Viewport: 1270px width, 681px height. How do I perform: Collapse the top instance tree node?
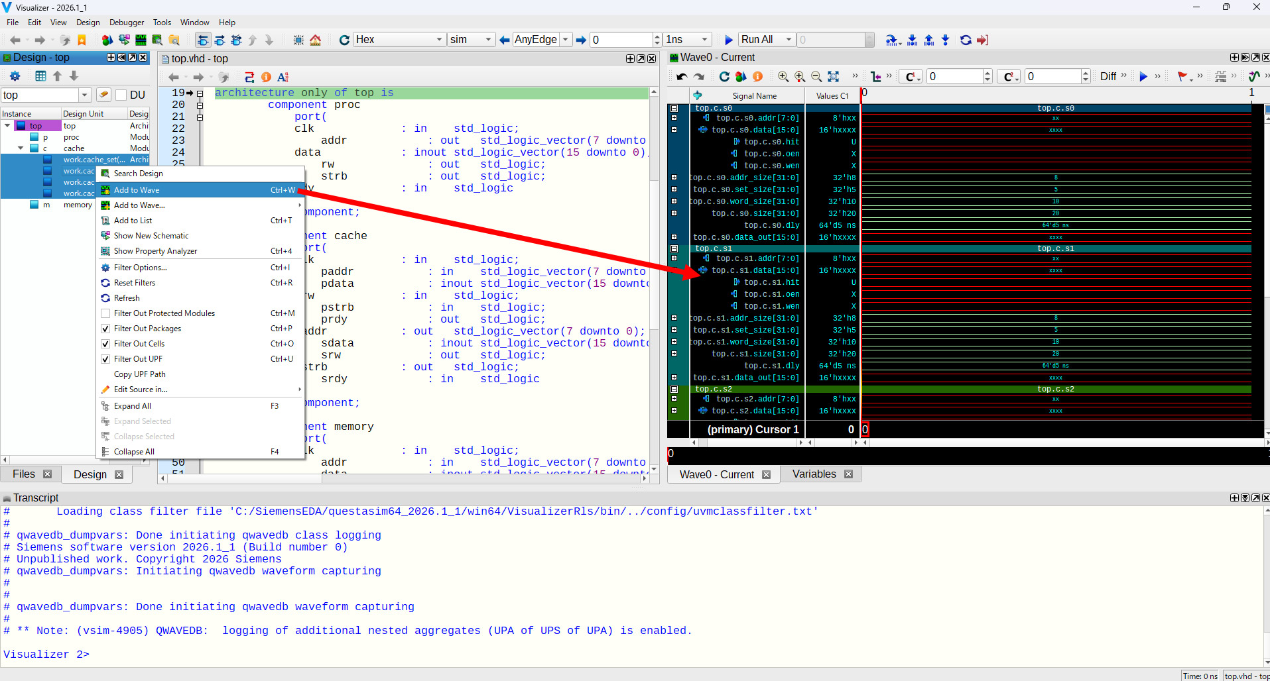(7, 125)
